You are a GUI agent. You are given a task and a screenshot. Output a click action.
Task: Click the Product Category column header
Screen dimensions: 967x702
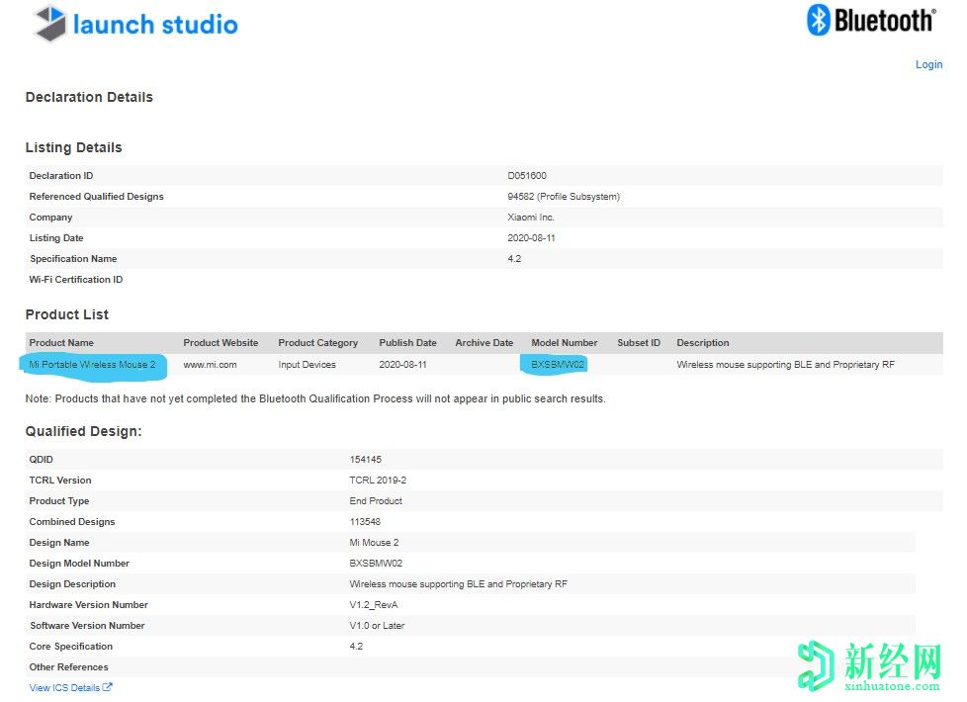click(317, 343)
